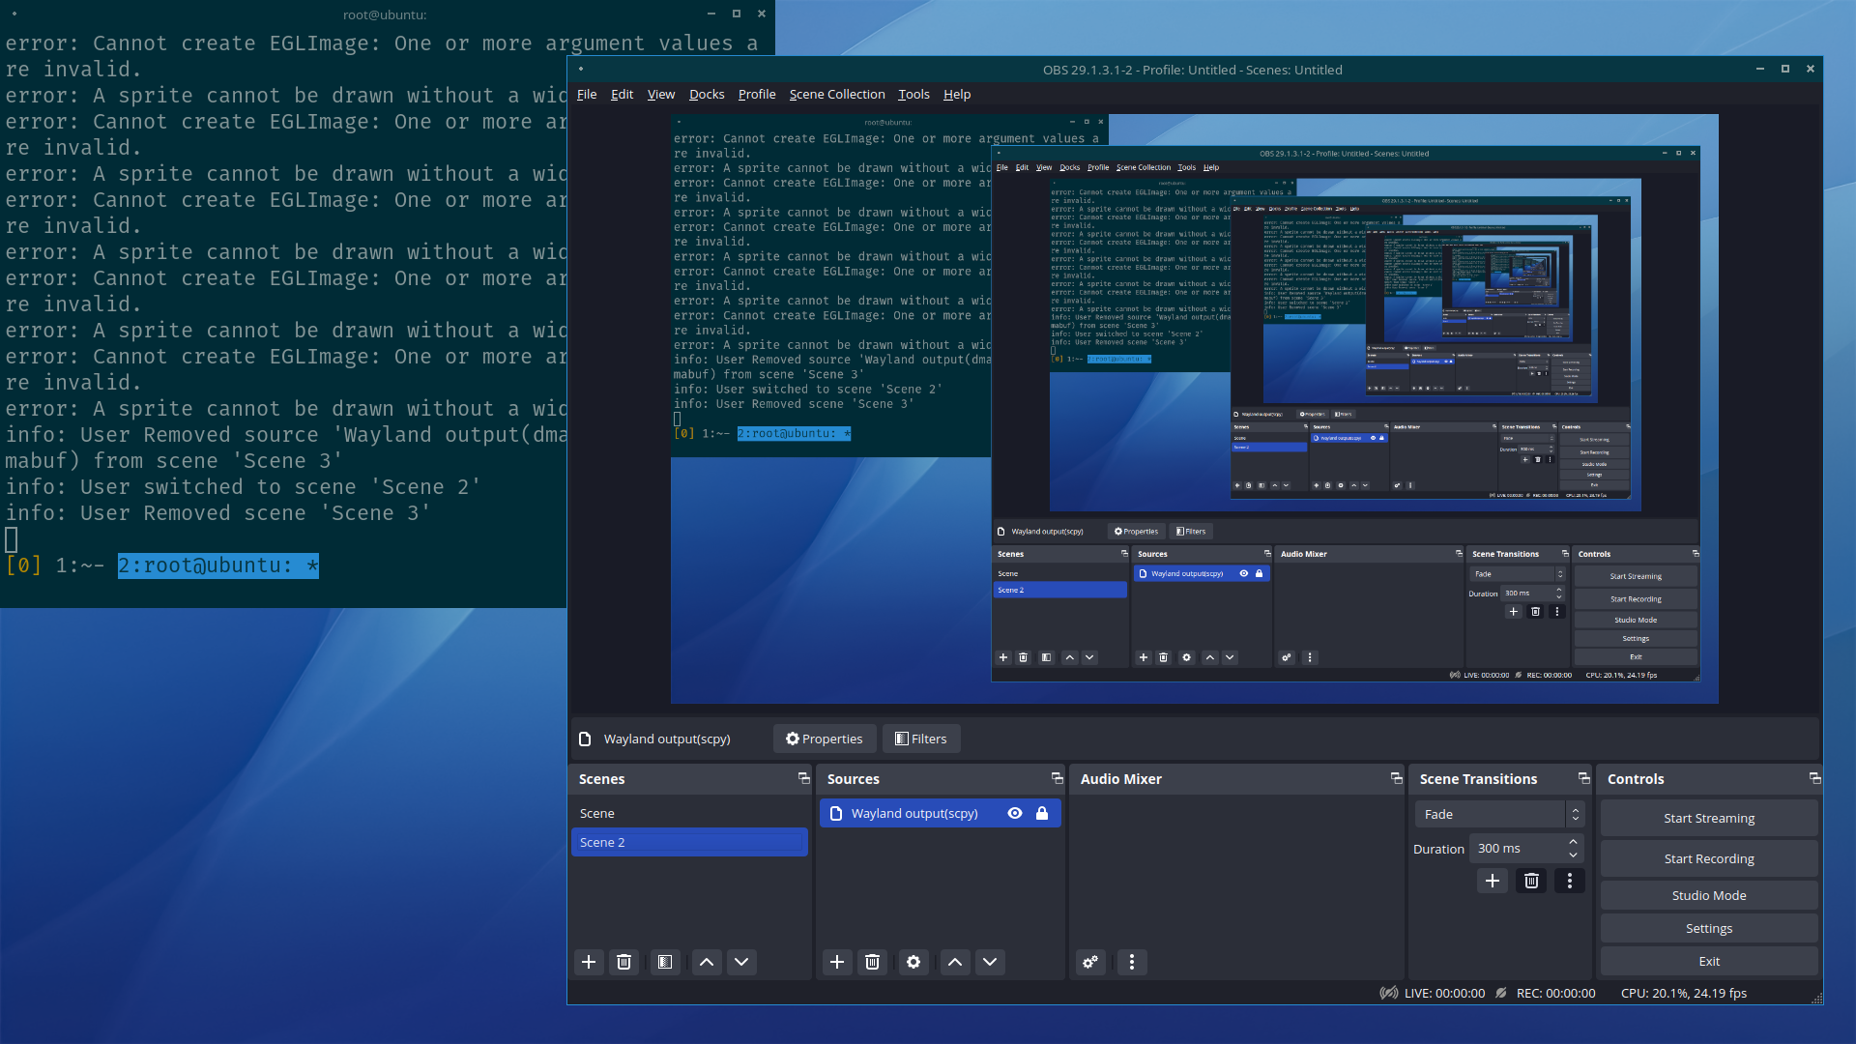Add a configurable transition with the plus

coord(1493,881)
